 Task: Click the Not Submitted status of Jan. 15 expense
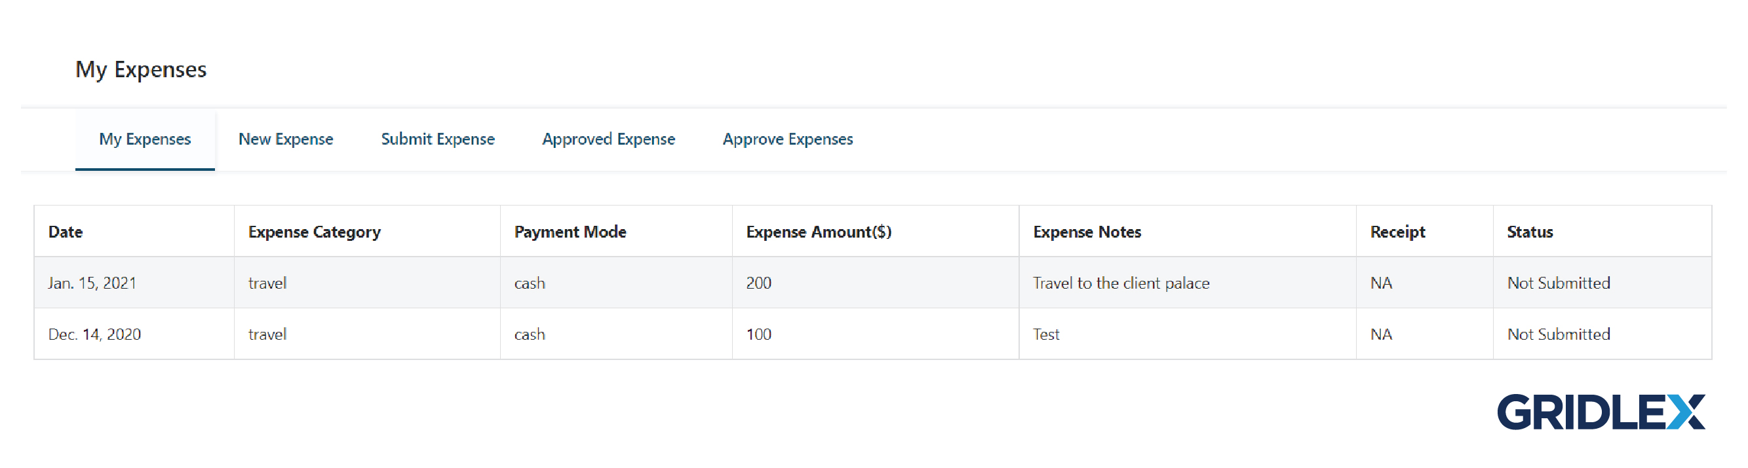click(x=1557, y=283)
